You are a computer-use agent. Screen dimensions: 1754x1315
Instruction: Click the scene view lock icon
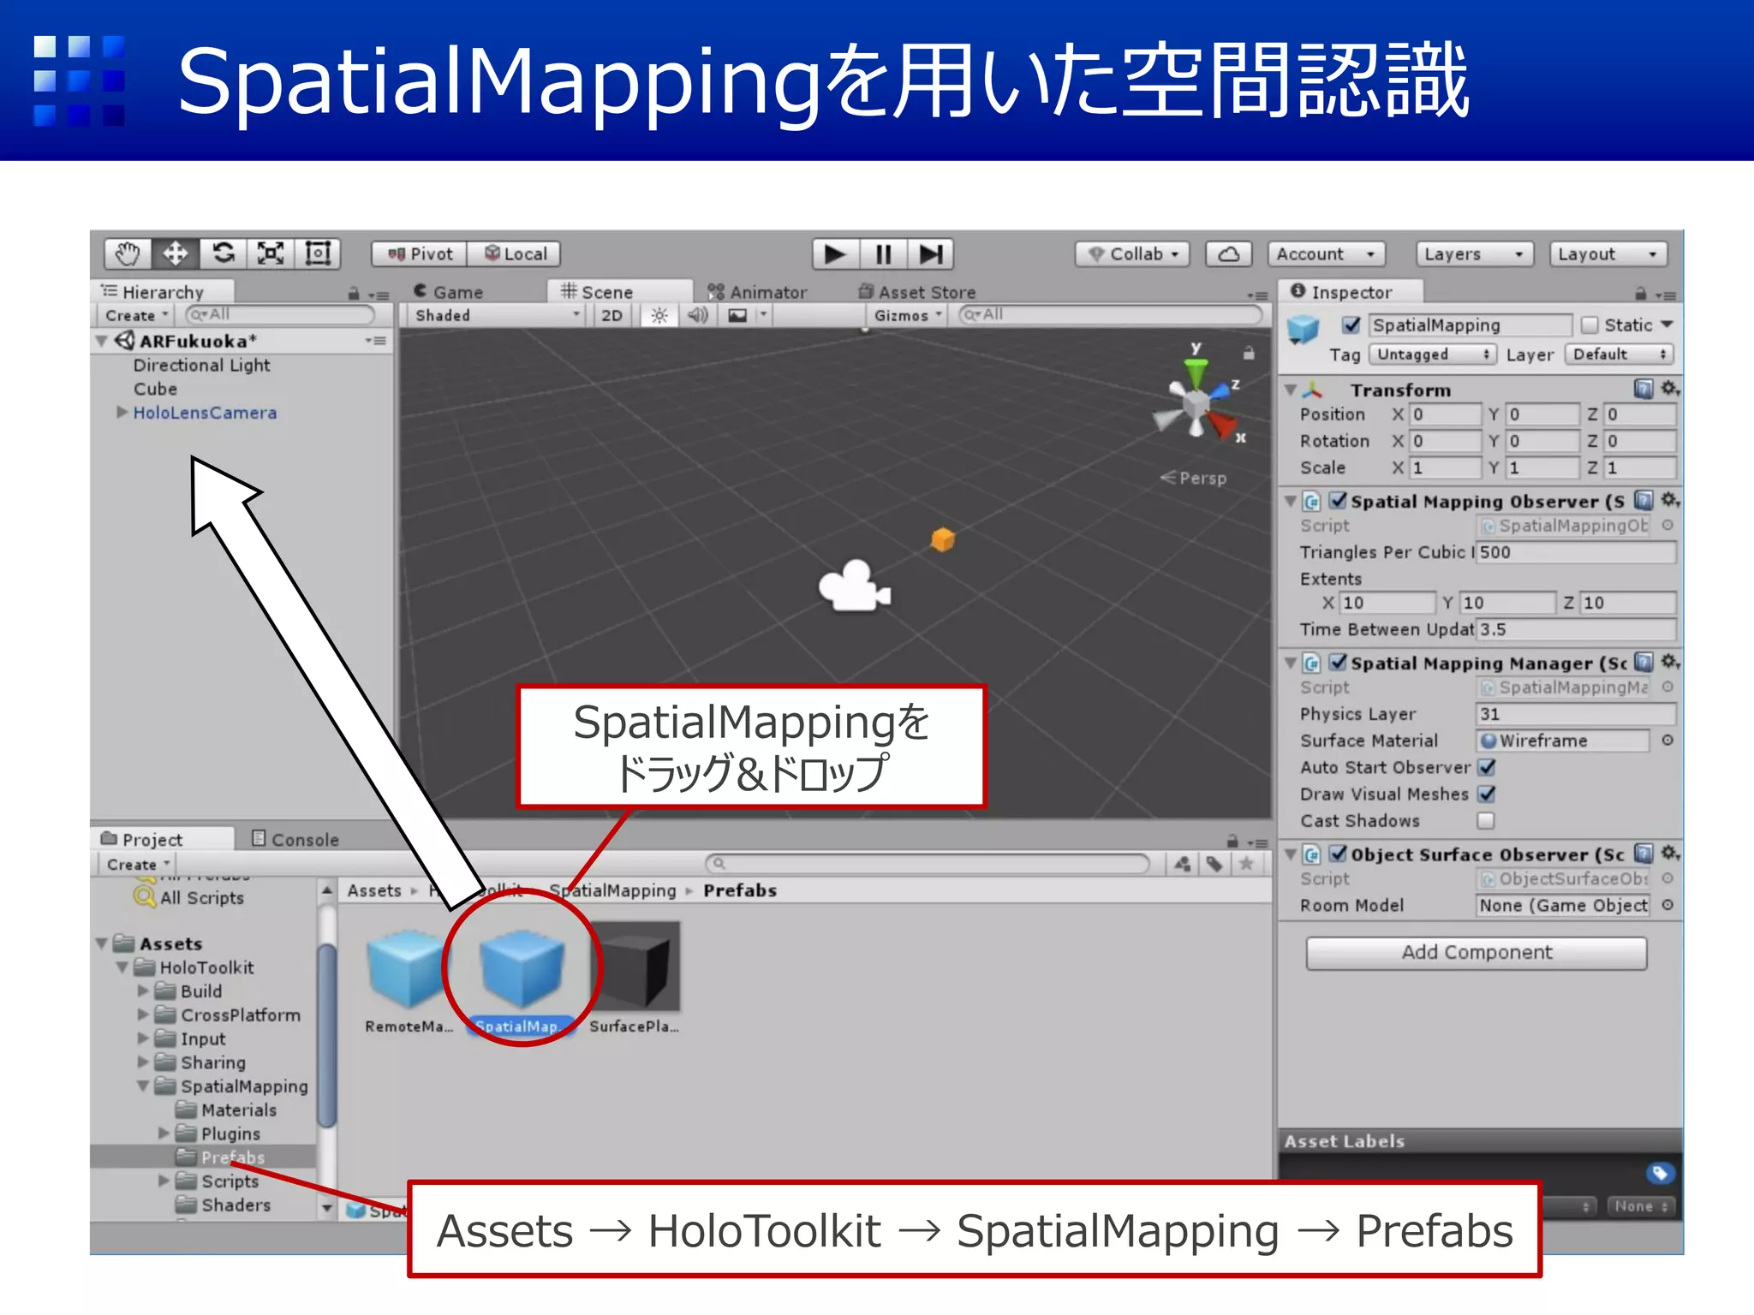[1249, 353]
